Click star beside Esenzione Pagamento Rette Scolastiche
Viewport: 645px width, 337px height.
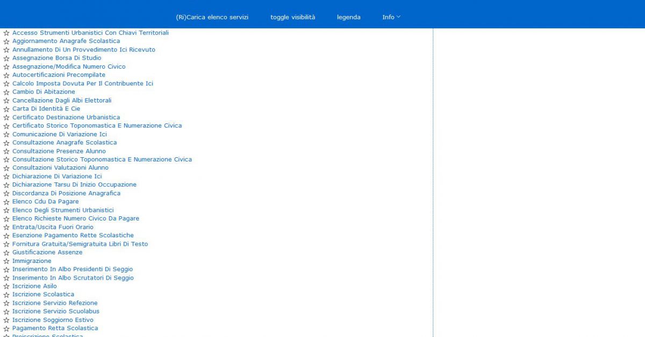pyautogui.click(x=6, y=236)
